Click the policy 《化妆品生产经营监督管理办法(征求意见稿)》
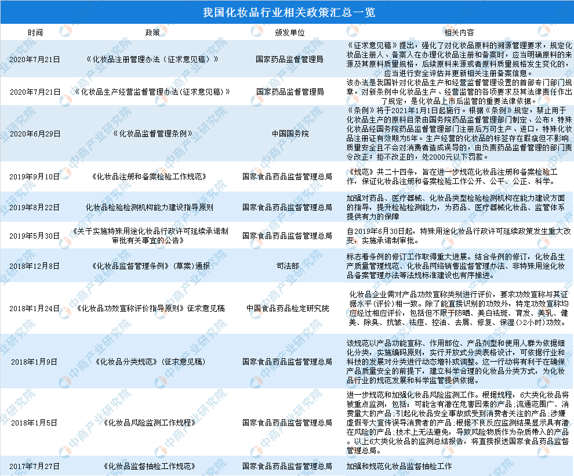 [152, 92]
